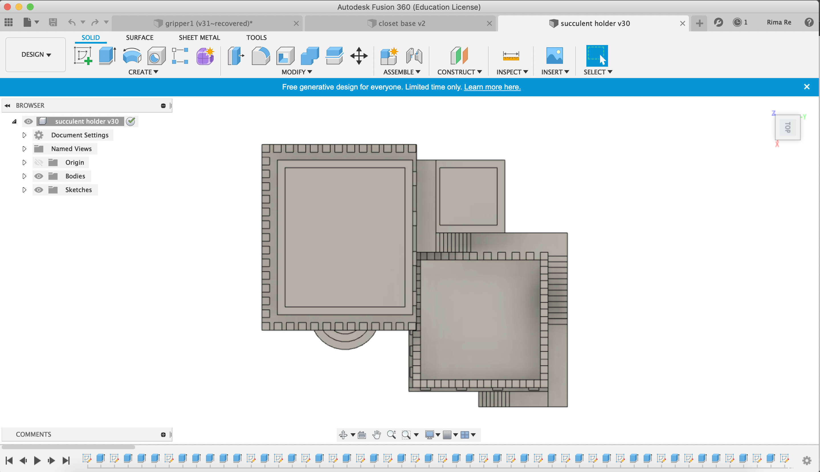Open the Measure ruler tool
This screenshot has height=472, width=820.
pyautogui.click(x=511, y=56)
